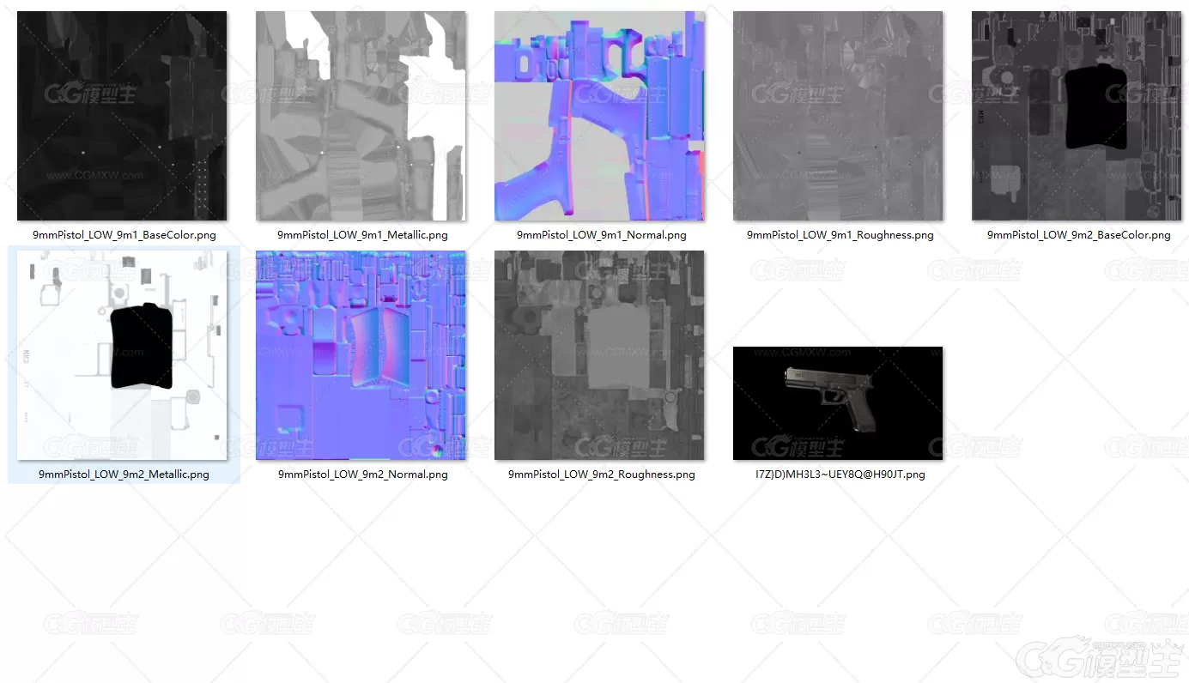Select the pistol render preview thumbnail
This screenshot has height=683, width=1189.
coord(838,403)
